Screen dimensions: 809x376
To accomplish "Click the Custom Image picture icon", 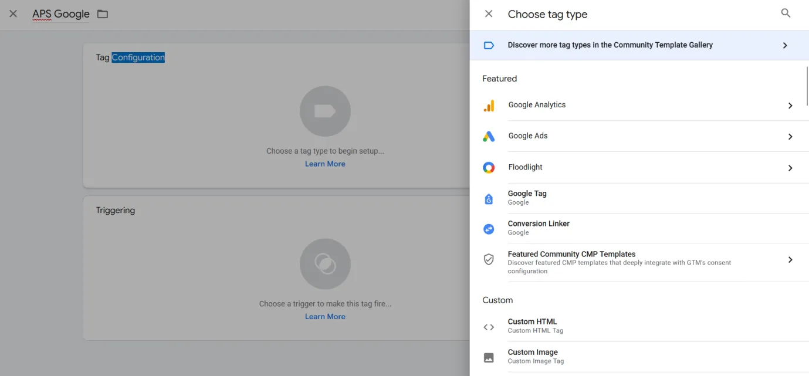I will 489,357.
